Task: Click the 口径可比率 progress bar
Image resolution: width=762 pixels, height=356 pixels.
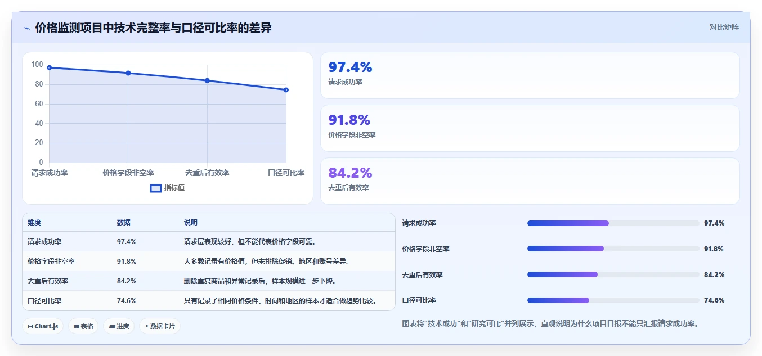Action: tap(613, 300)
